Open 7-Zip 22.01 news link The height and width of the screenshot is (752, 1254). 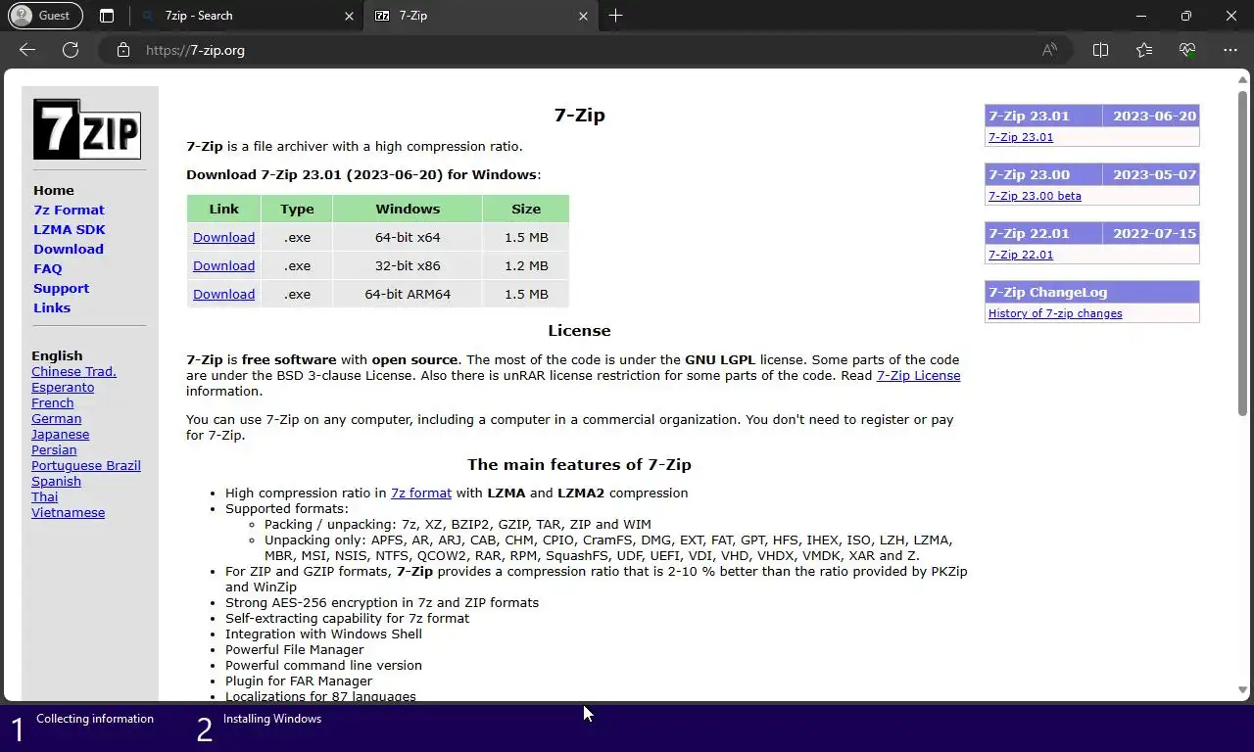(1021, 255)
